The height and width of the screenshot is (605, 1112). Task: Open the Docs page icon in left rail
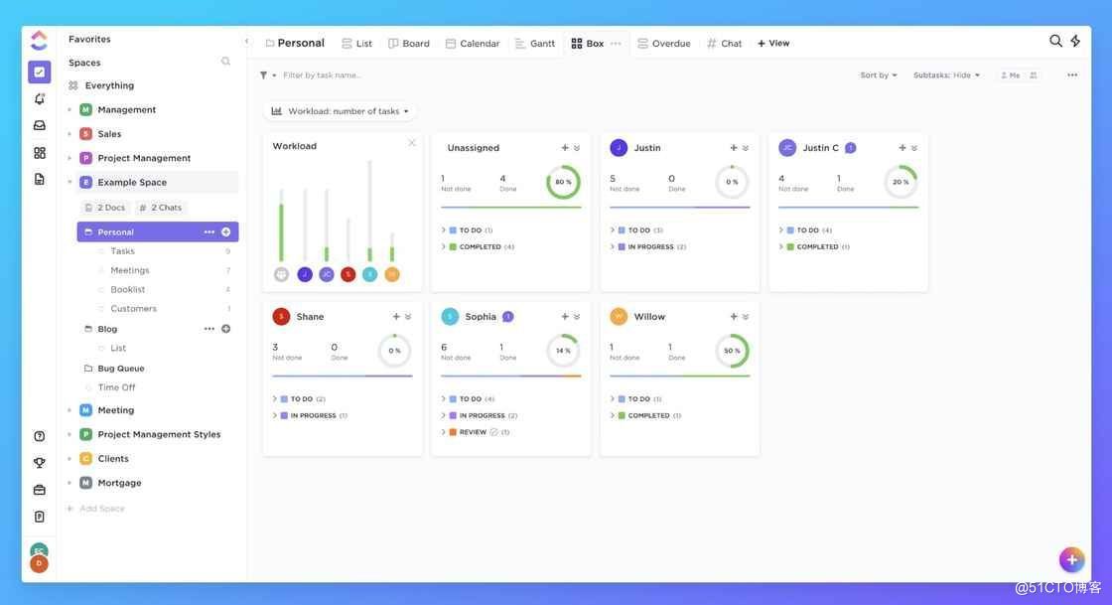point(39,179)
